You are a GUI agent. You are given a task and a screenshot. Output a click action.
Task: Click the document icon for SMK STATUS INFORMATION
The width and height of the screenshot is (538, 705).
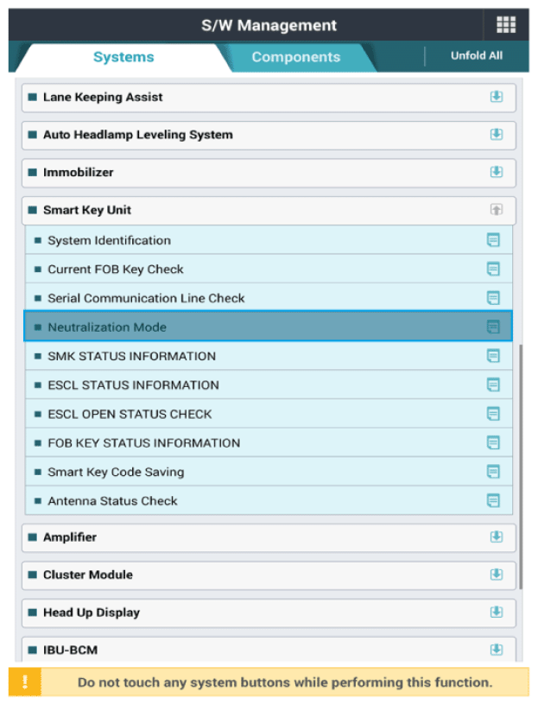[493, 356]
